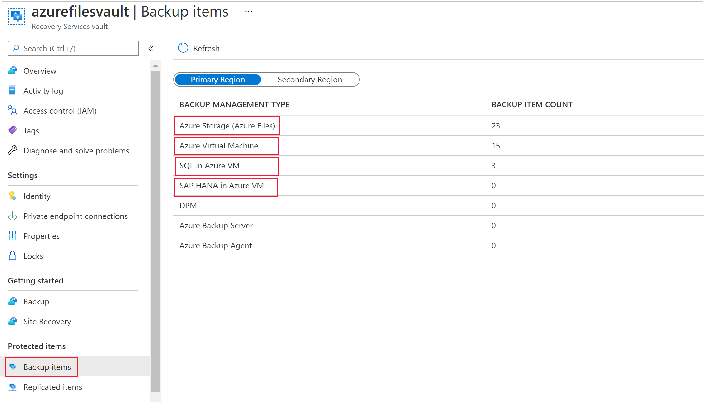Click the Tags icon in sidebar
Image resolution: width=704 pixels, height=402 pixels.
tap(13, 130)
